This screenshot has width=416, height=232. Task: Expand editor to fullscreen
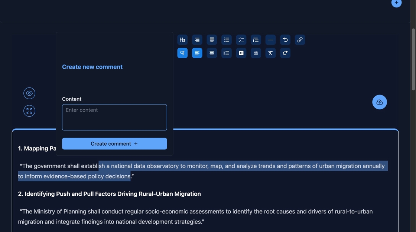pos(29,111)
